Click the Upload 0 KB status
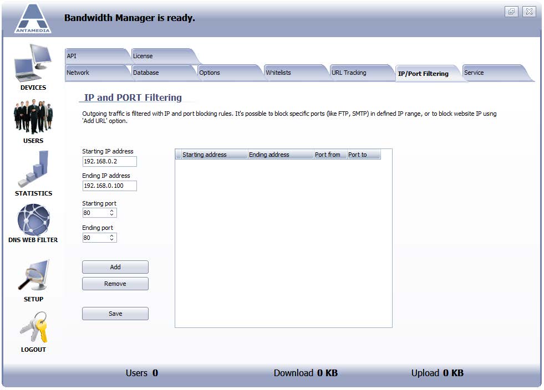This screenshot has width=544, height=390. point(437,373)
